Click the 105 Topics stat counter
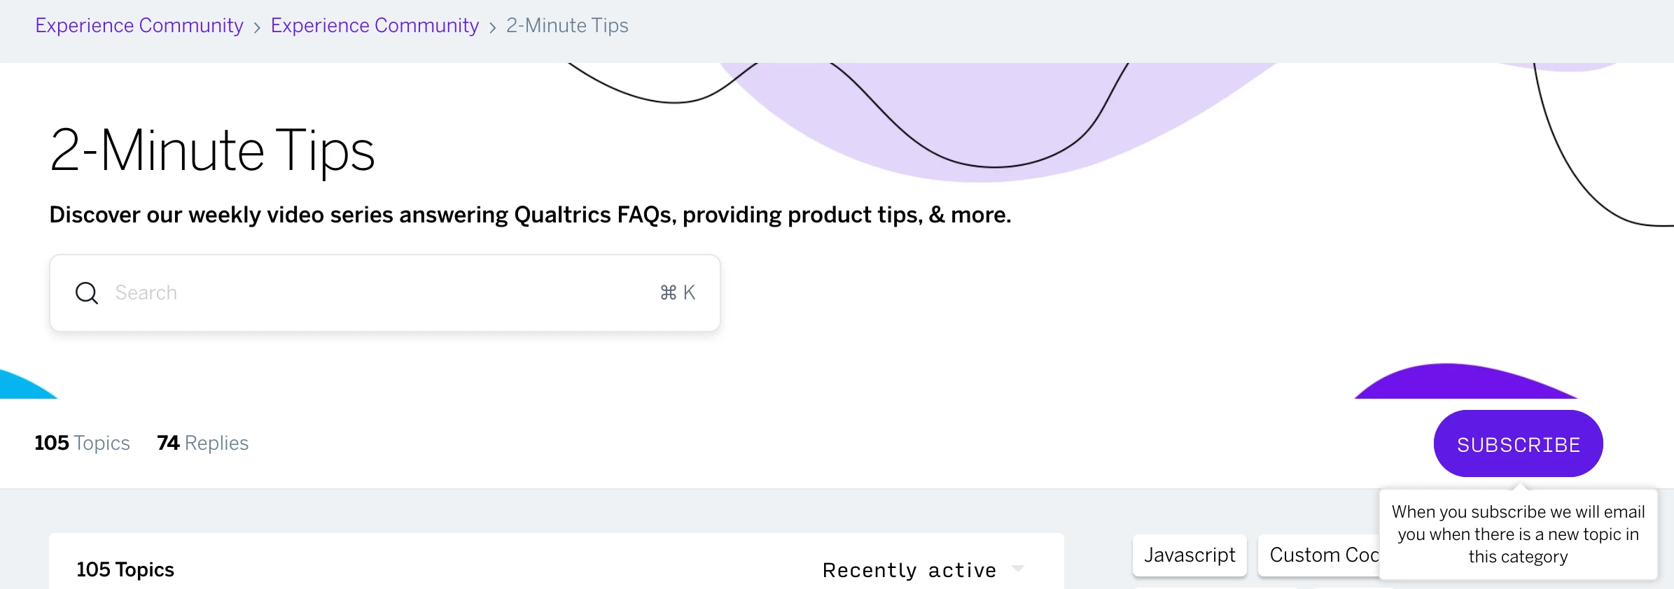This screenshot has height=589, width=1674. pyautogui.click(x=82, y=443)
